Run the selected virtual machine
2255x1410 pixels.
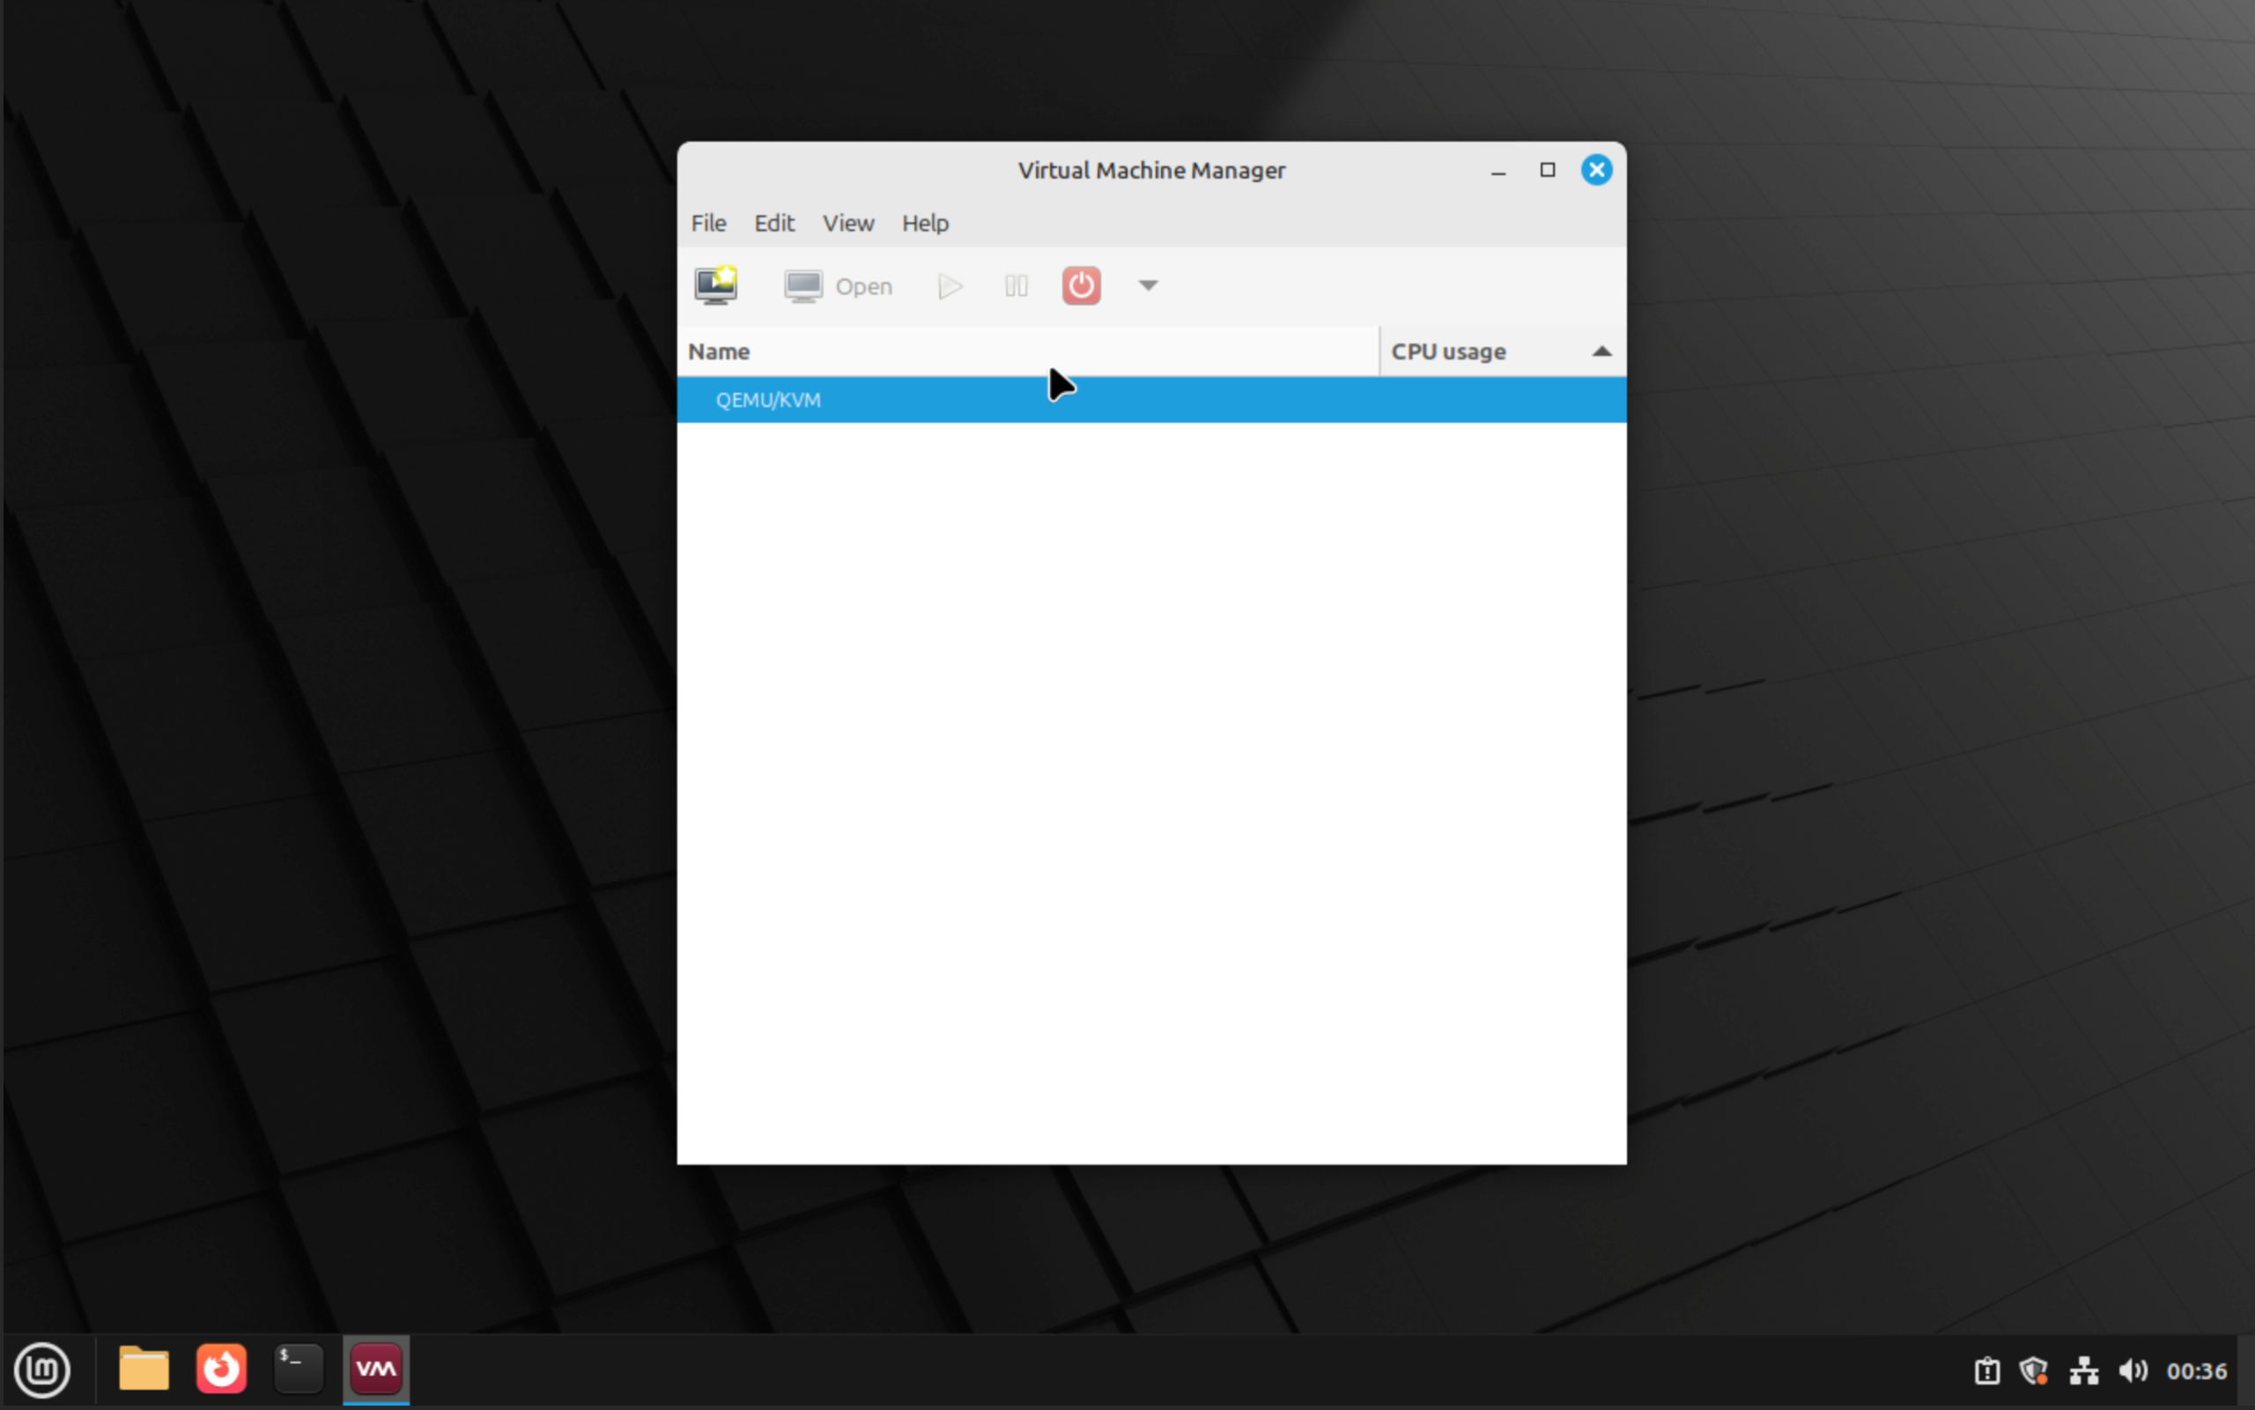pyautogui.click(x=949, y=285)
